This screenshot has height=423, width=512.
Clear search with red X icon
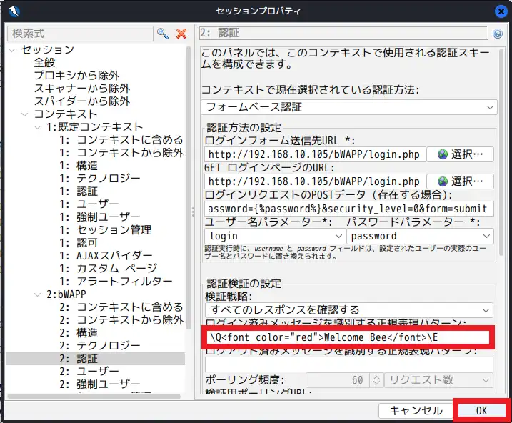coord(181,34)
